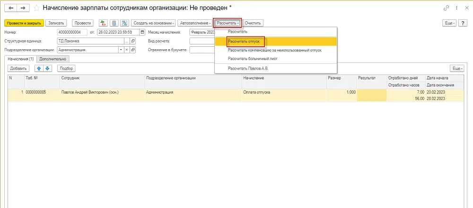
Task: Click the Сотрудник column header
Action: pos(102,81)
